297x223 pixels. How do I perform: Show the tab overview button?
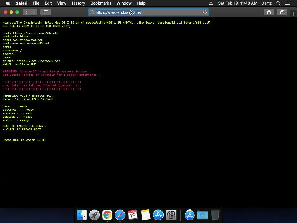[282, 12]
